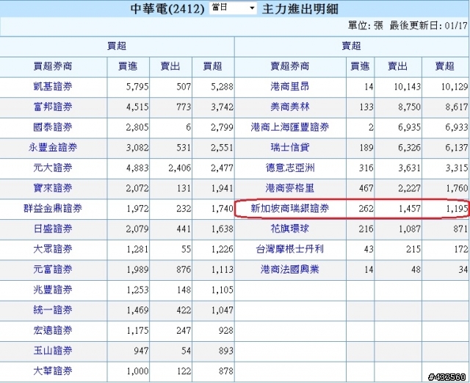
Task: Open the 當日 period dropdown
Action: pos(233,8)
